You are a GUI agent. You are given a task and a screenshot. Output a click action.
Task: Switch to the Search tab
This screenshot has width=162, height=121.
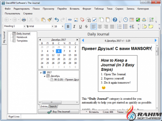[53, 106]
